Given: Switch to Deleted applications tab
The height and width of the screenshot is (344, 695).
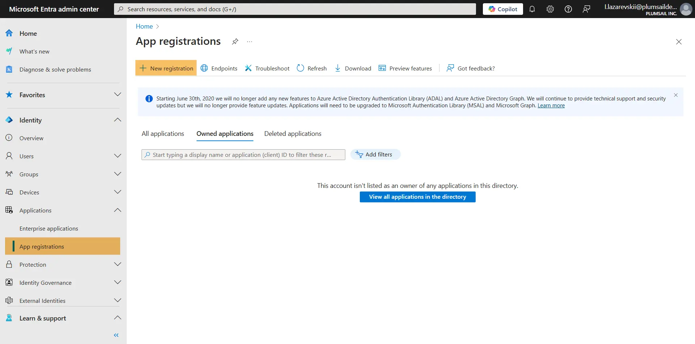Looking at the screenshot, I should point(293,134).
